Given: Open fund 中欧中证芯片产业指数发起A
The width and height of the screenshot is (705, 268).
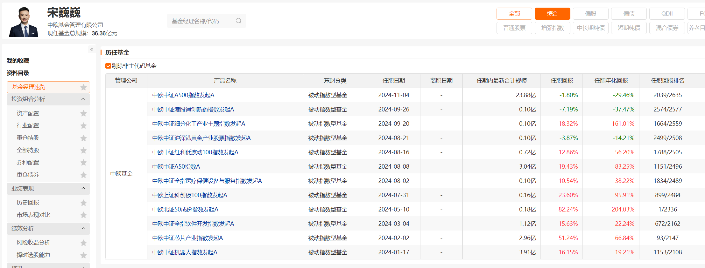Looking at the screenshot, I should (187, 238).
